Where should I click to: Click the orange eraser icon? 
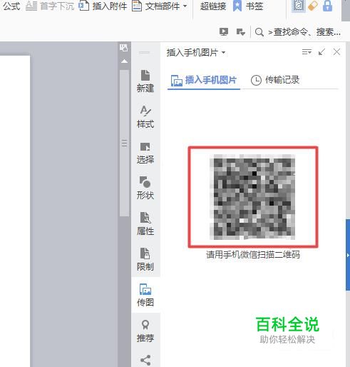tap(313, 6)
